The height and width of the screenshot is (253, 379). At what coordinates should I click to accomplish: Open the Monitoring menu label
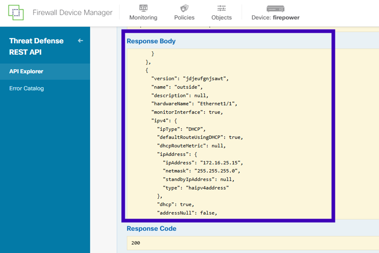click(x=143, y=17)
